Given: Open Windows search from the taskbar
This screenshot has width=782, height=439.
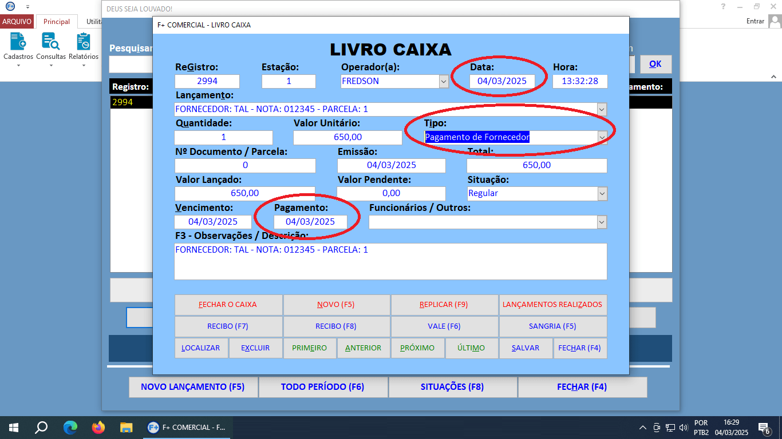Looking at the screenshot, I should (41, 427).
